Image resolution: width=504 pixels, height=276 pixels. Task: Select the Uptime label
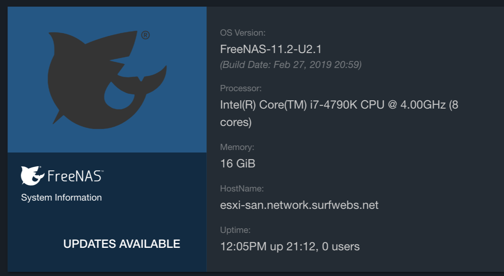(x=235, y=230)
